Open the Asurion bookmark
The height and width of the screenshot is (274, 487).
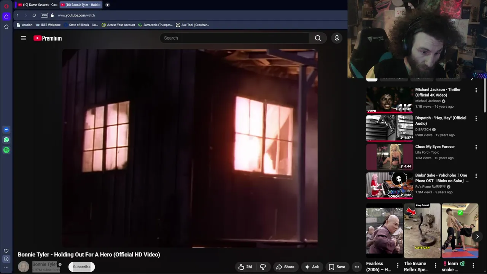point(24,25)
